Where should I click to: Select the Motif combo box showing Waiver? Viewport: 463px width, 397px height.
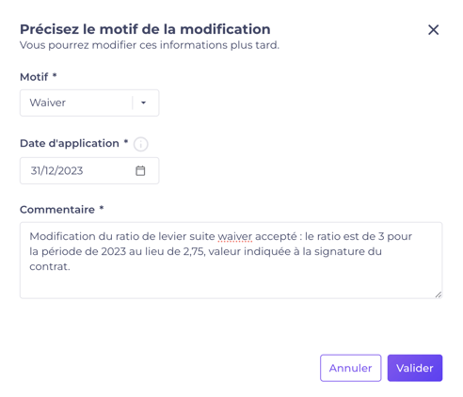point(89,103)
